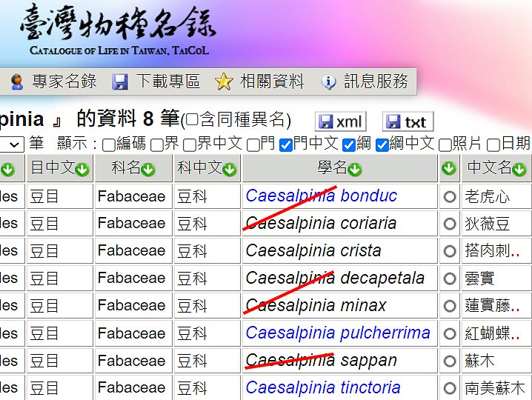
Task: Open the 下載專區 menu
Action: (x=156, y=81)
